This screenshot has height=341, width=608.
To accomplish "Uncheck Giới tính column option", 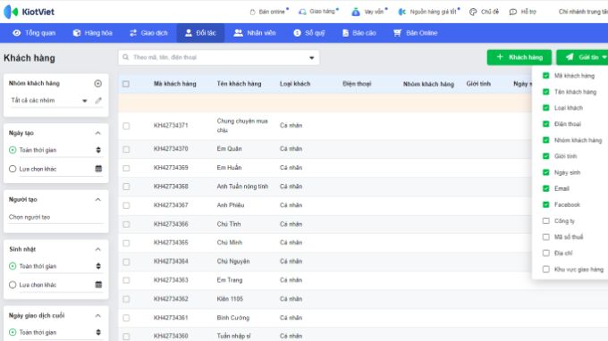I will [x=546, y=156].
